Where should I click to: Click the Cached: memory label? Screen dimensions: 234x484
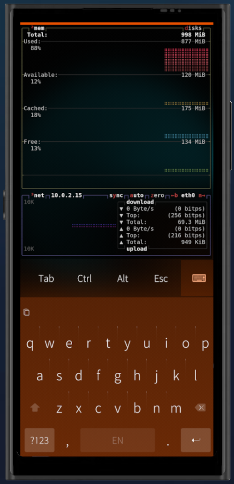(36, 108)
